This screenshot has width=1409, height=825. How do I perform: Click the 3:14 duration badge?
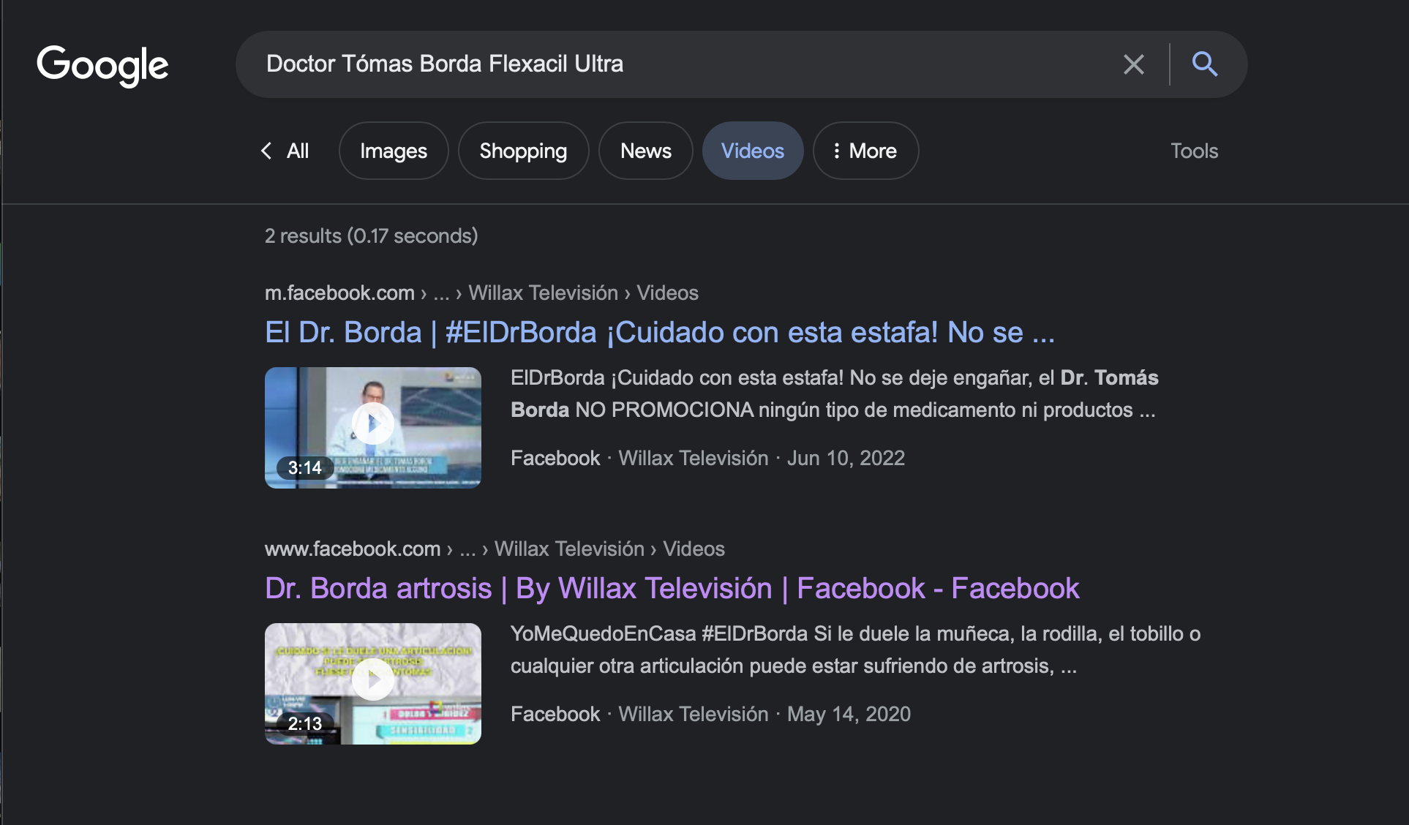304,468
